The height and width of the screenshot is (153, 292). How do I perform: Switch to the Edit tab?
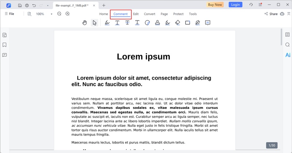click(136, 14)
